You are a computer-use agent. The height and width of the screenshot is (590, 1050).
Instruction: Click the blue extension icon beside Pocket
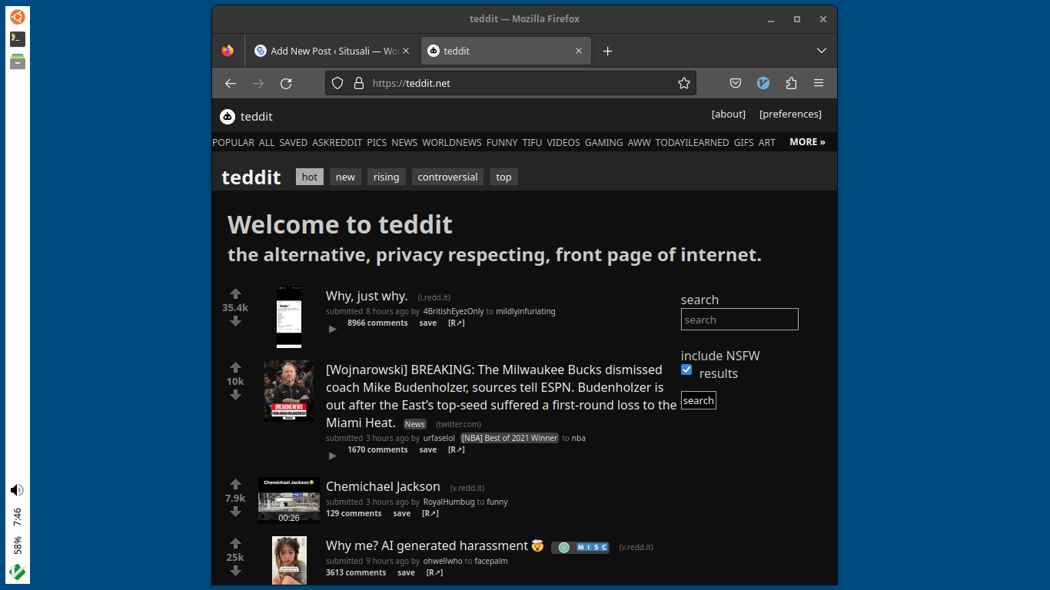pos(763,83)
